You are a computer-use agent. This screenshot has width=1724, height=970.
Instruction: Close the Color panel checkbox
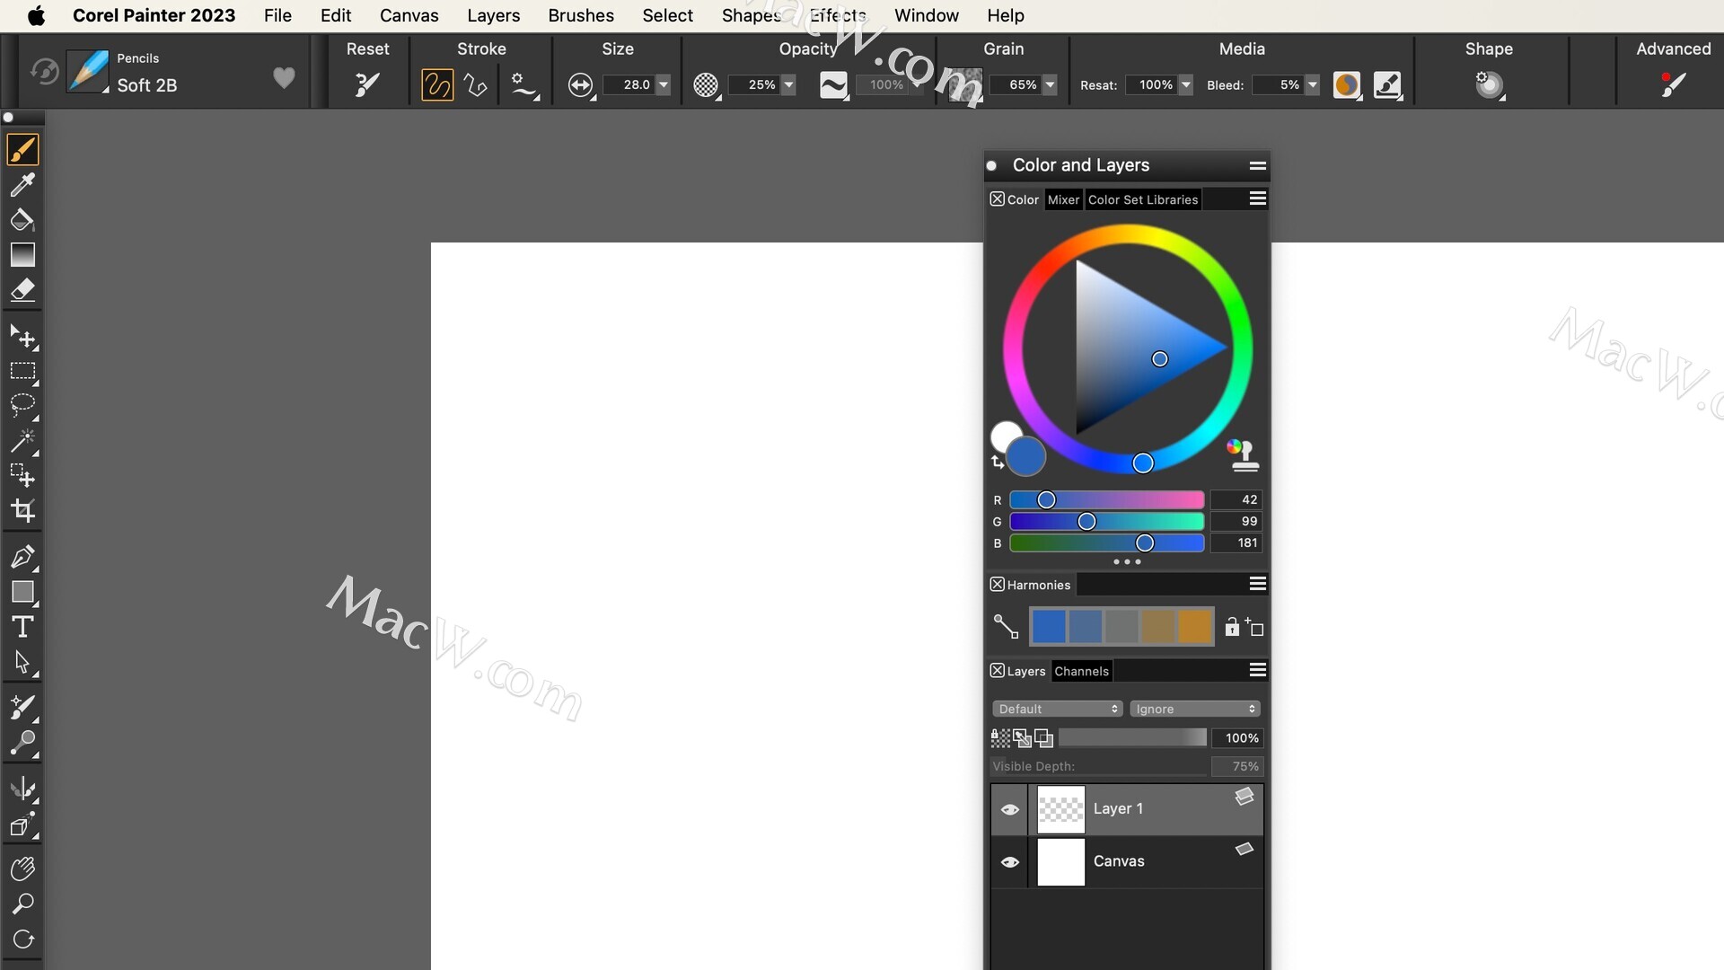point(997,198)
